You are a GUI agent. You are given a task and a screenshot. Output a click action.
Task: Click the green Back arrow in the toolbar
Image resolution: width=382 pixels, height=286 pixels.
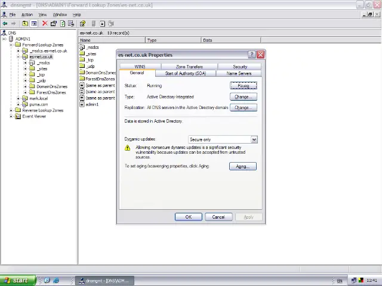click(x=5, y=24)
